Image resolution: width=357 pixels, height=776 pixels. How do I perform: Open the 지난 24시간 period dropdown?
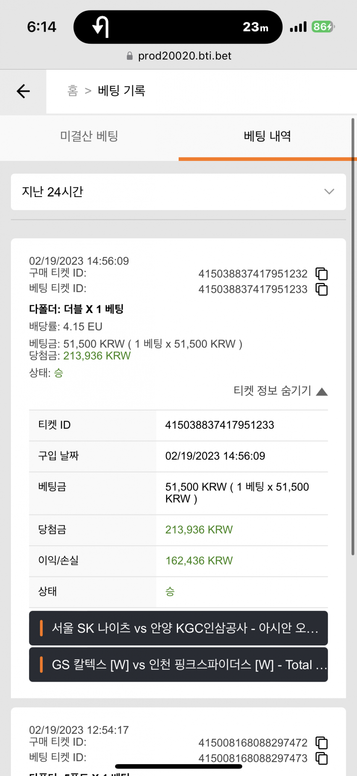coord(178,192)
